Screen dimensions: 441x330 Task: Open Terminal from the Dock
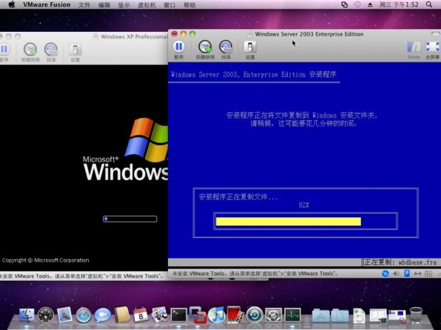tap(179, 315)
